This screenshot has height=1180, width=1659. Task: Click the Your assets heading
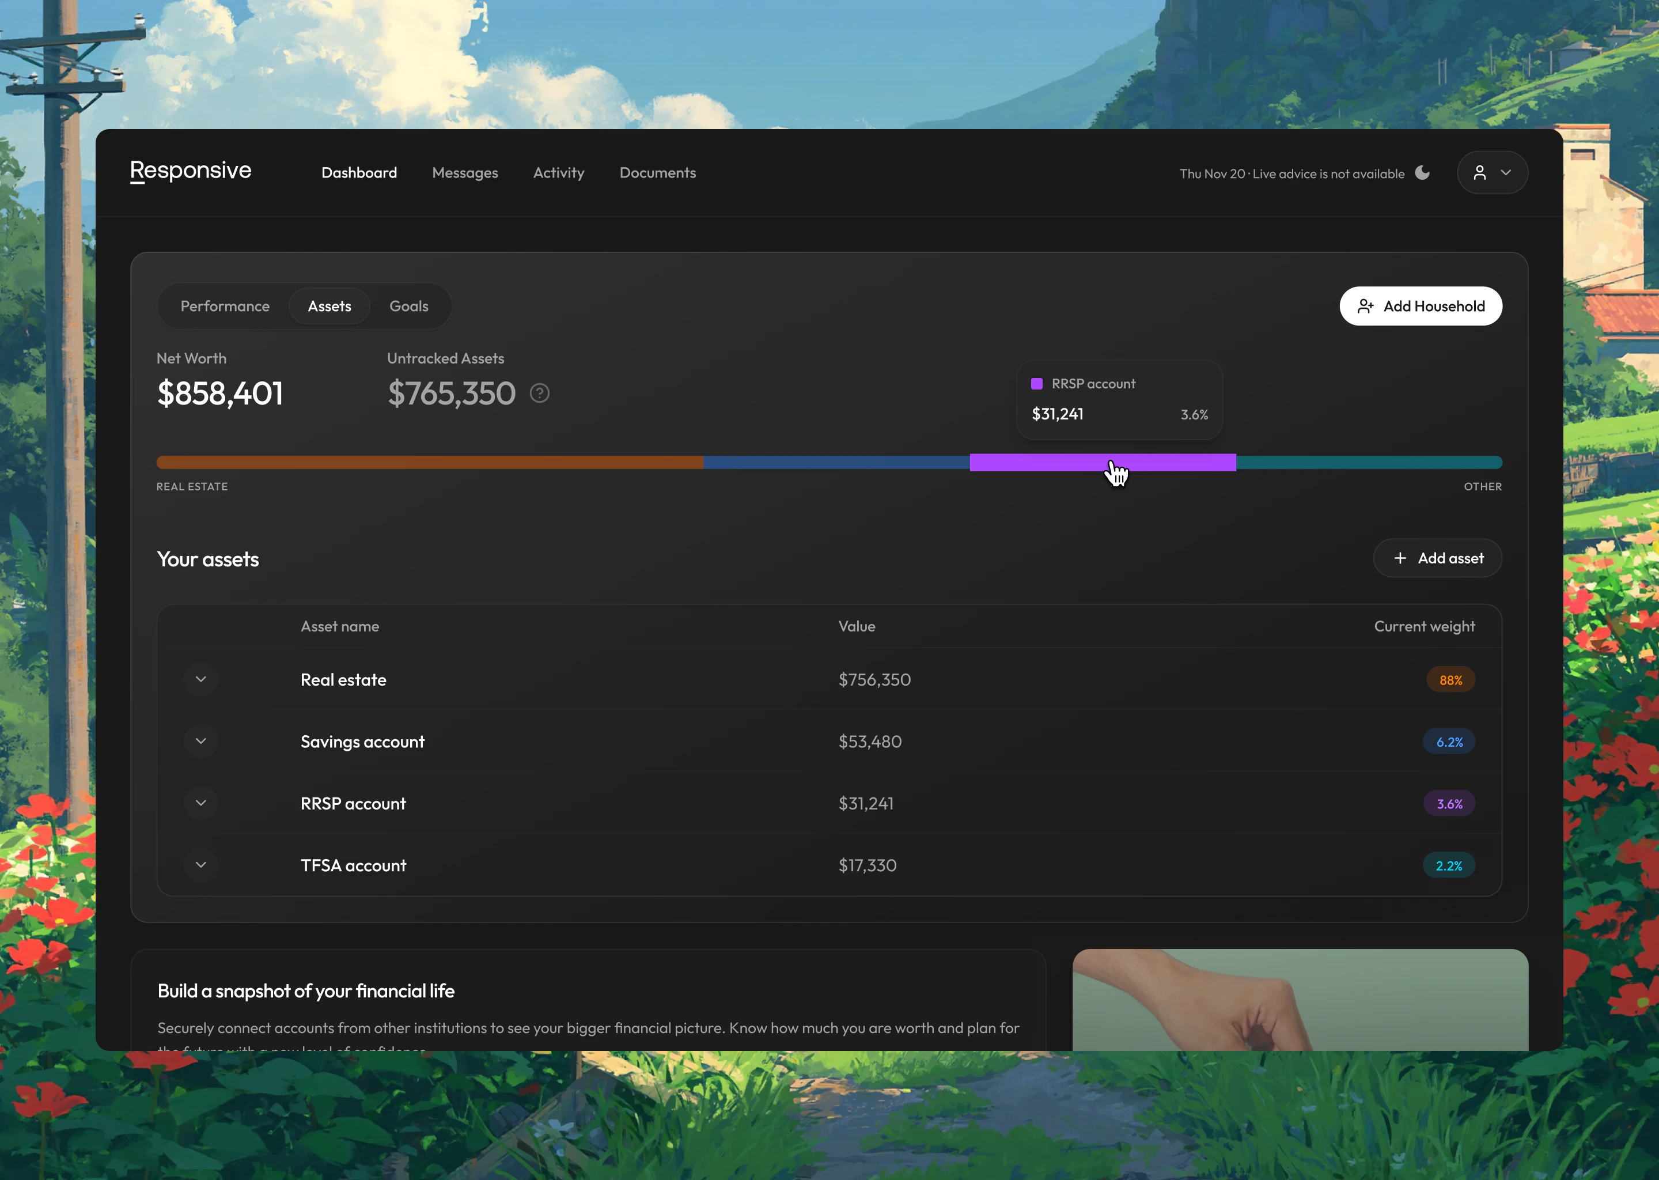pos(208,559)
